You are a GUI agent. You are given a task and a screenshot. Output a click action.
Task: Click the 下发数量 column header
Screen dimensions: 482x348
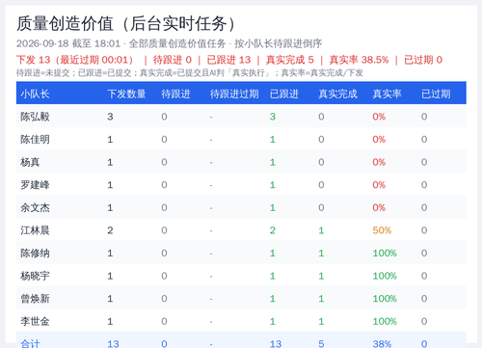(126, 94)
